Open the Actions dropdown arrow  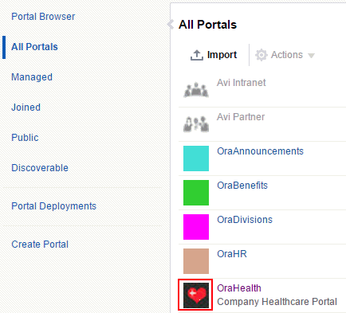(x=311, y=56)
